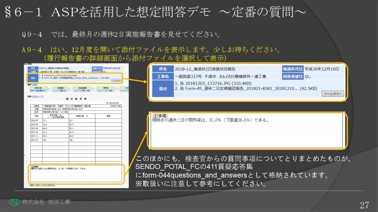Click the small ファイル添付へ button in left screenshot
Viewport: 378px width, 212px height.
click(116, 80)
